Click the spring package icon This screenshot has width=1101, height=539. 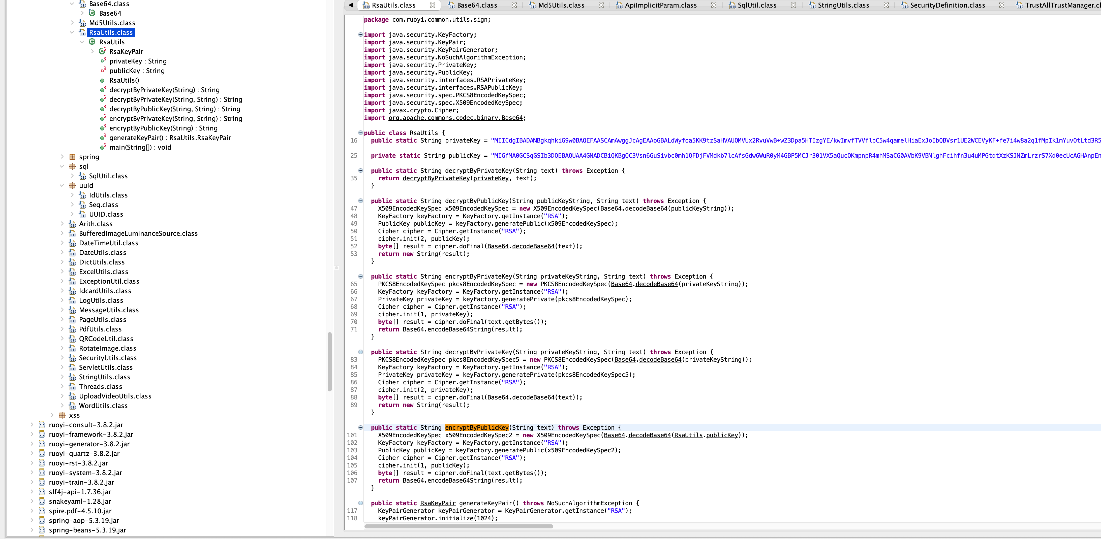pyautogui.click(x=72, y=157)
